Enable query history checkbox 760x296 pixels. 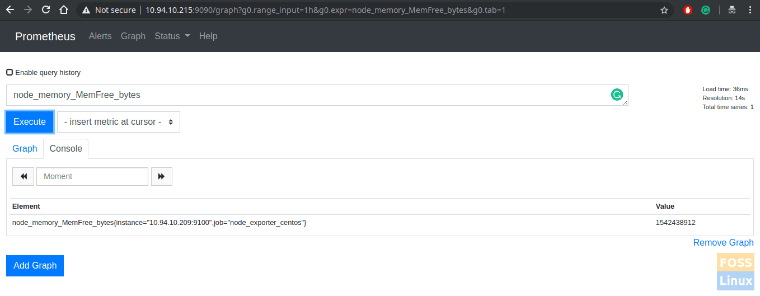click(10, 72)
